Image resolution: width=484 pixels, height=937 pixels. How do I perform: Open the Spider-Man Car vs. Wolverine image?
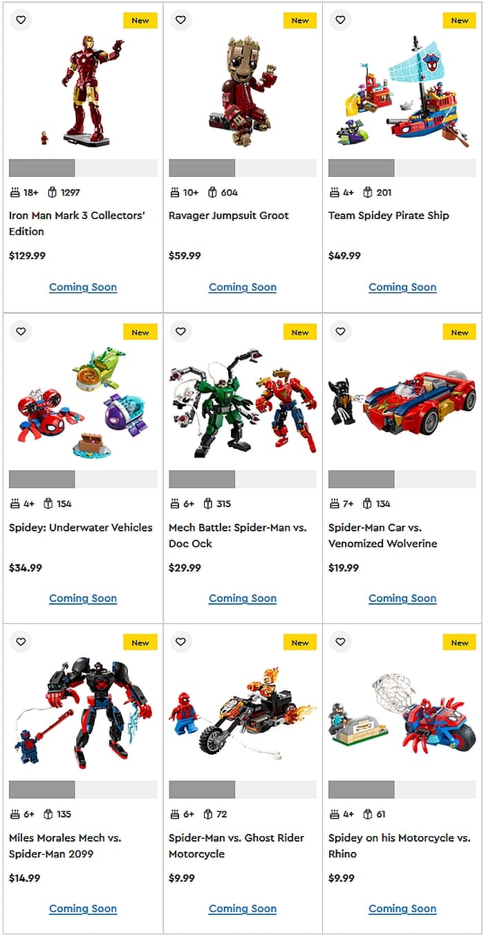pyautogui.click(x=402, y=401)
